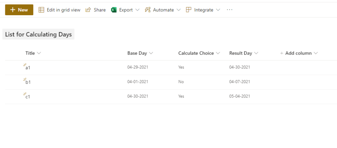Click the grid view table icon
This screenshot has width=337, height=148.
coord(41,10)
